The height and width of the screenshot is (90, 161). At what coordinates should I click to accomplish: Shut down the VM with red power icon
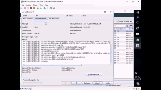[31, 8]
